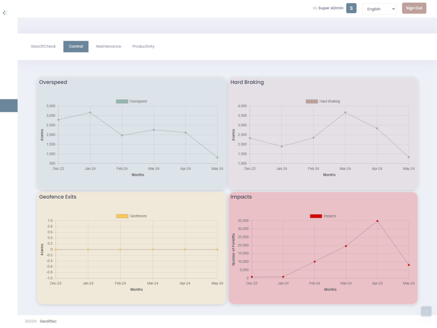Click the Impacts Apr-24 peak point

pyautogui.click(x=378, y=221)
